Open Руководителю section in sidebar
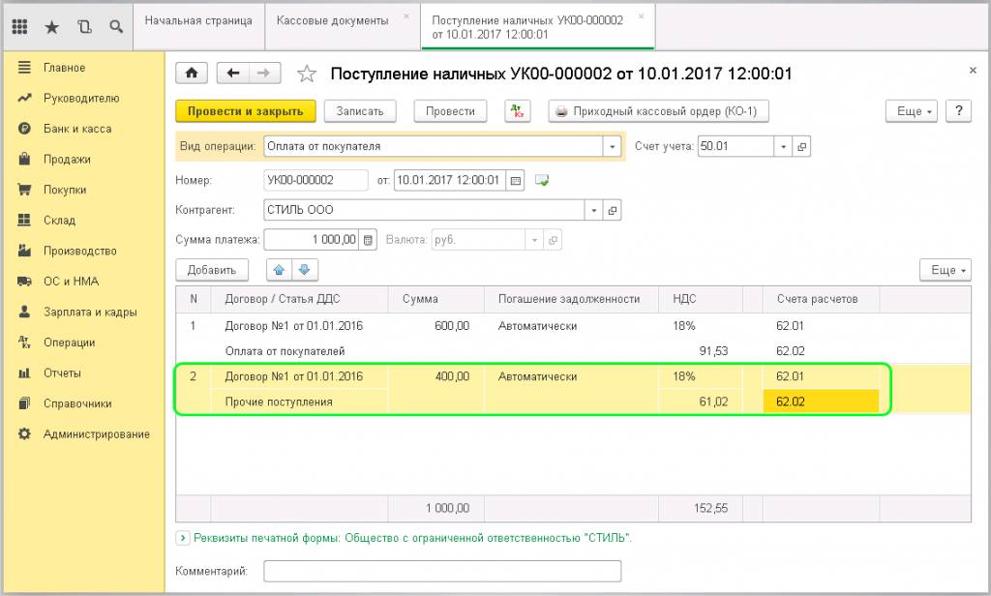The image size is (991, 596). click(x=81, y=98)
